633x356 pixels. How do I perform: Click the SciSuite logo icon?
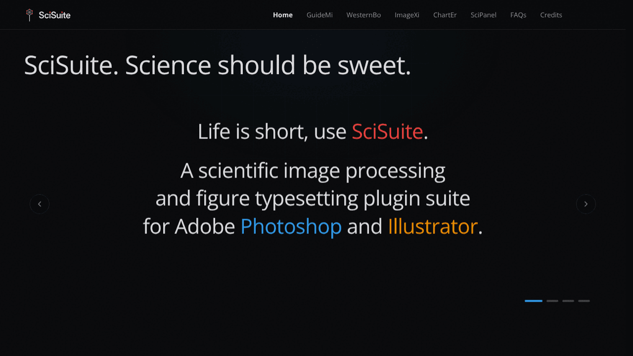(x=30, y=15)
